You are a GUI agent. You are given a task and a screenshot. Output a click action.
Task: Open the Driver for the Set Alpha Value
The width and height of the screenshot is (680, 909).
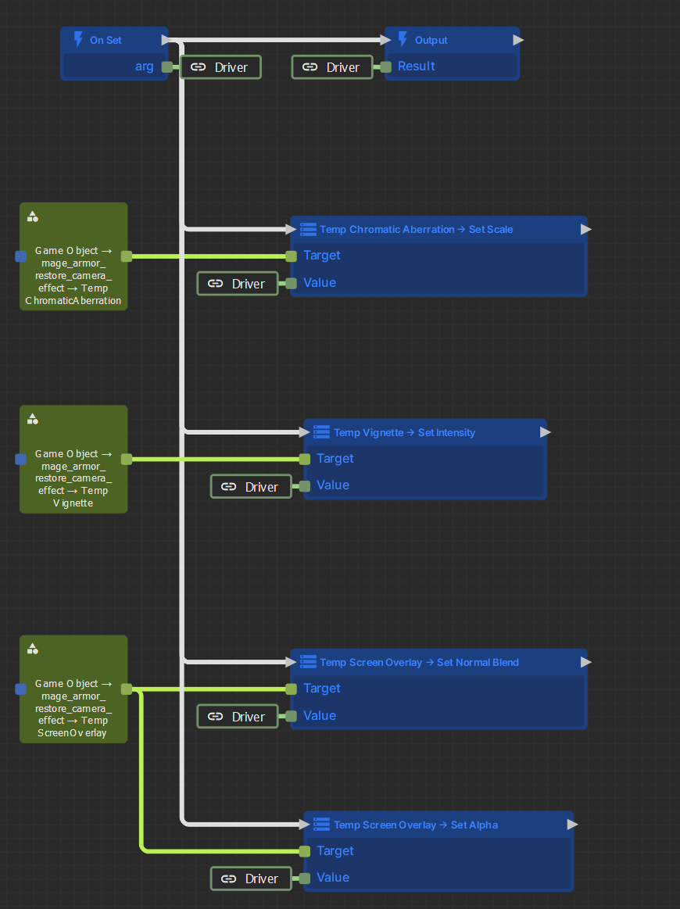tap(251, 879)
